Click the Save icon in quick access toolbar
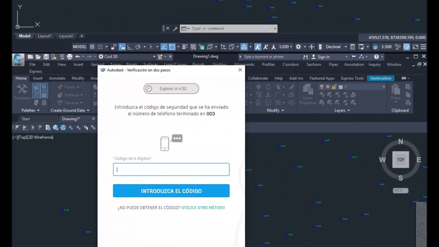 46,57
